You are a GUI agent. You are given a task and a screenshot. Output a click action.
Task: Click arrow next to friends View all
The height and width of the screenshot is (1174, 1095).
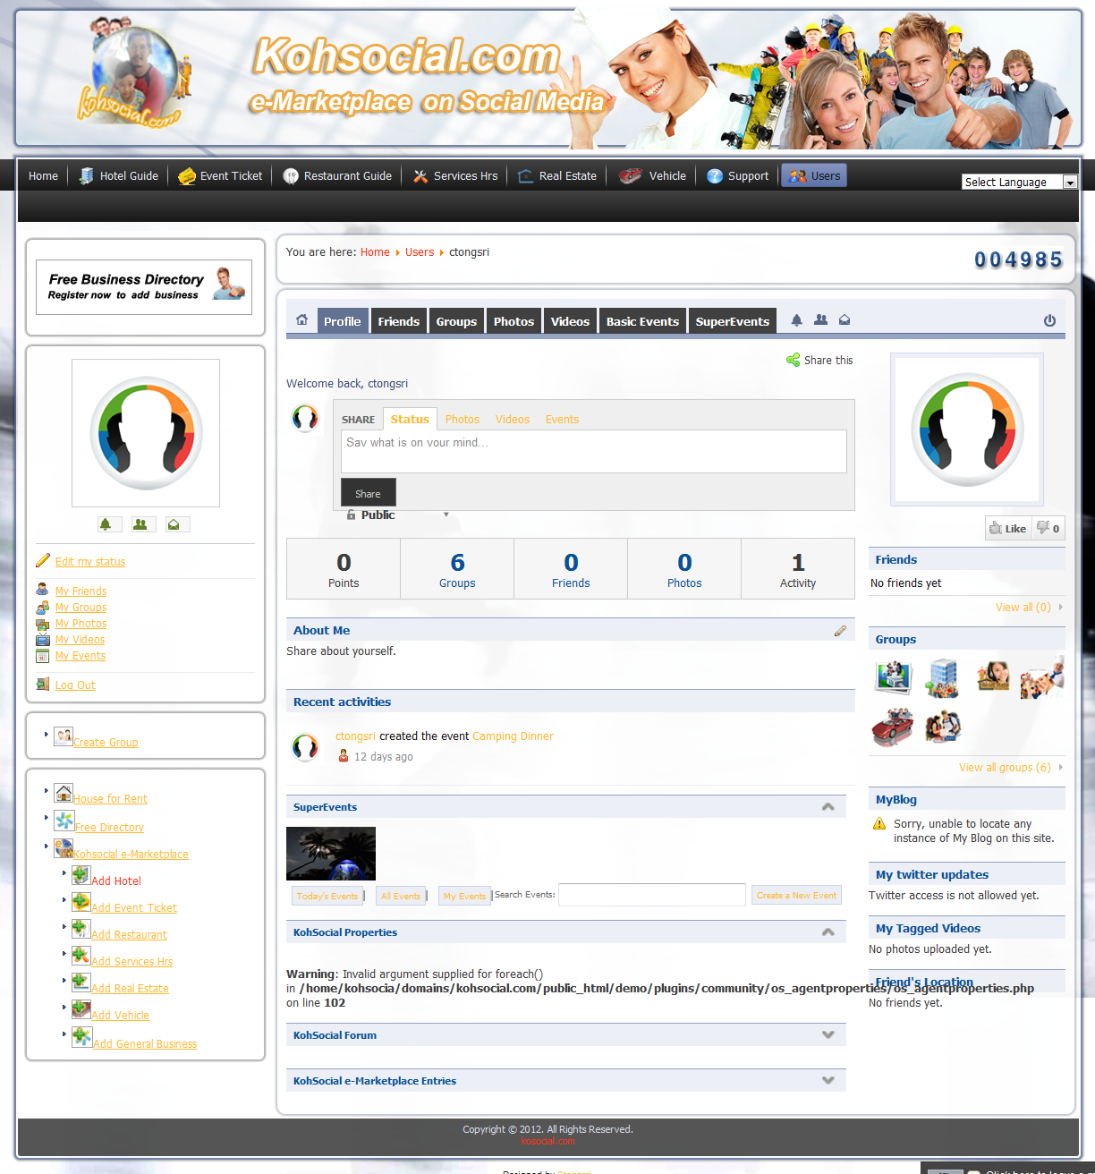point(1061,608)
